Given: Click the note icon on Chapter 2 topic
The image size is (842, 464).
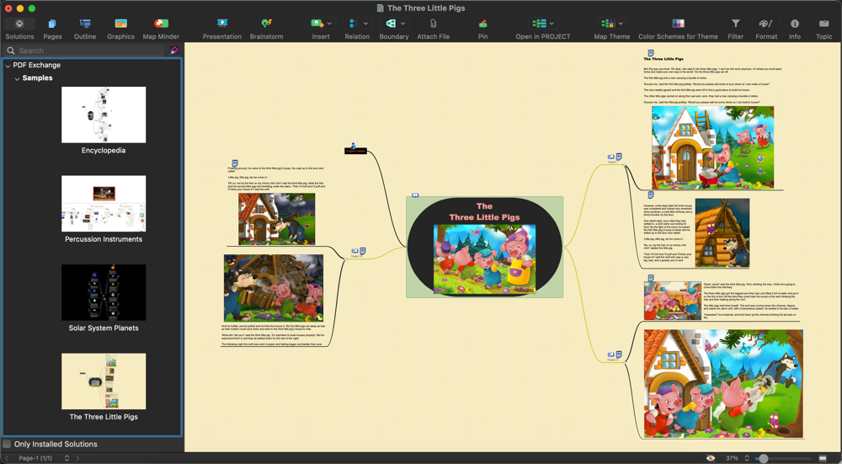Looking at the screenshot, I should click(619, 355).
